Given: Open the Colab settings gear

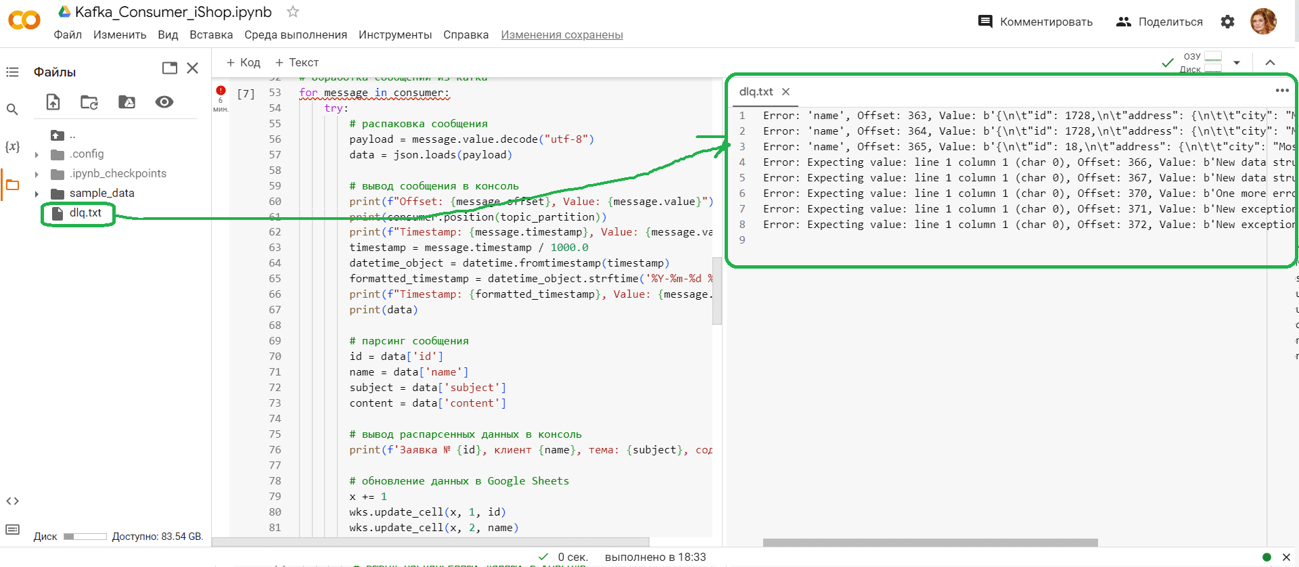Looking at the screenshot, I should pos(1227,22).
